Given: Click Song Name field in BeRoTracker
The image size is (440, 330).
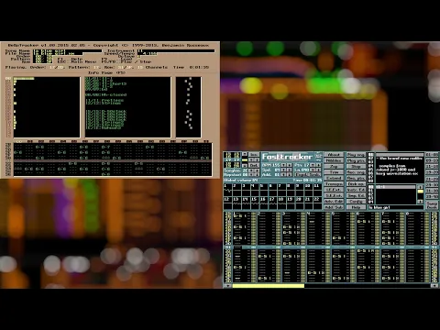Looking at the screenshot, I should pyautogui.click(x=68, y=50).
